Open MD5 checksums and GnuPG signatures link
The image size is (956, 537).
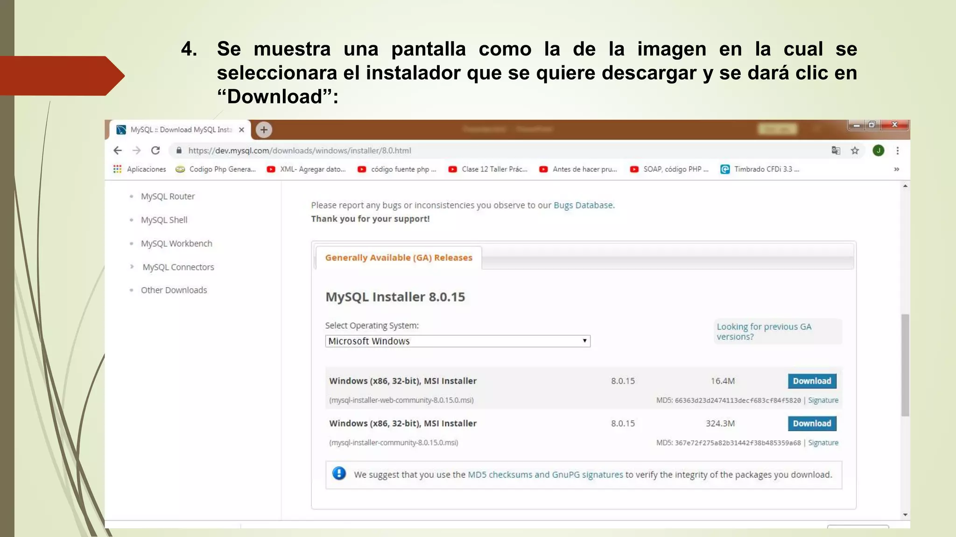545,475
